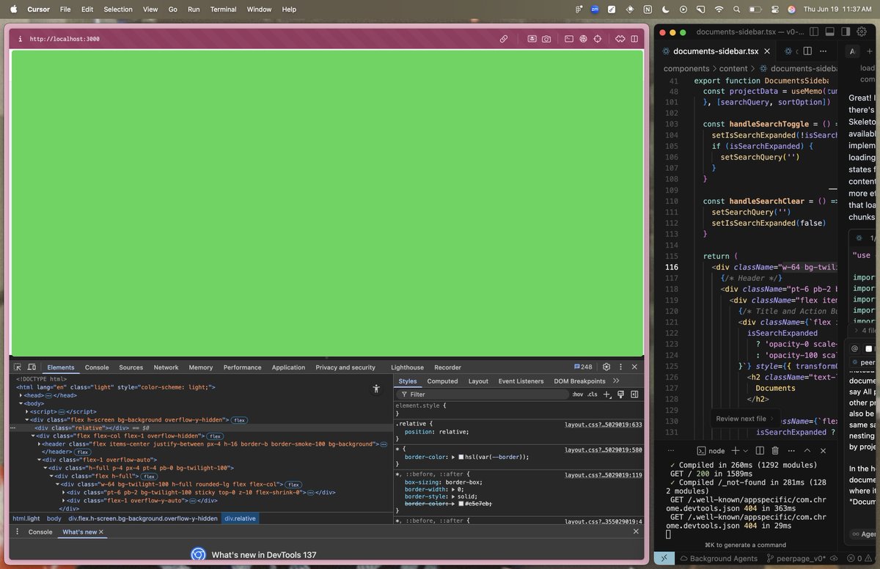
Task: Open layout.css?…5029019:580 source link
Action: click(x=603, y=449)
